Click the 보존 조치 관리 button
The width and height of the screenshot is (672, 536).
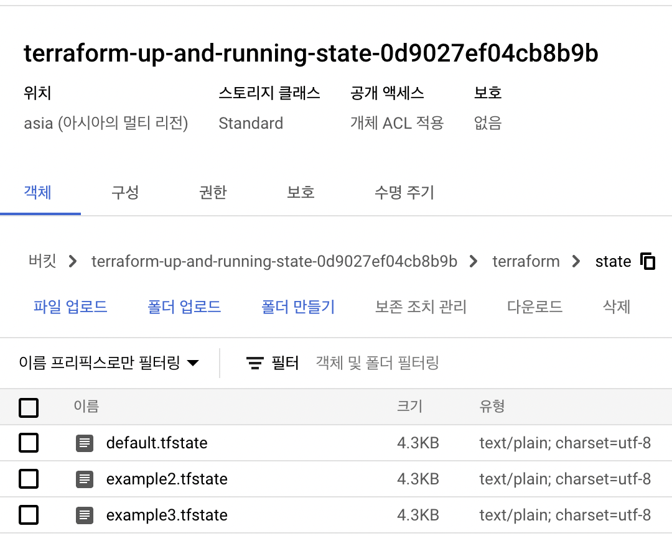pos(421,307)
